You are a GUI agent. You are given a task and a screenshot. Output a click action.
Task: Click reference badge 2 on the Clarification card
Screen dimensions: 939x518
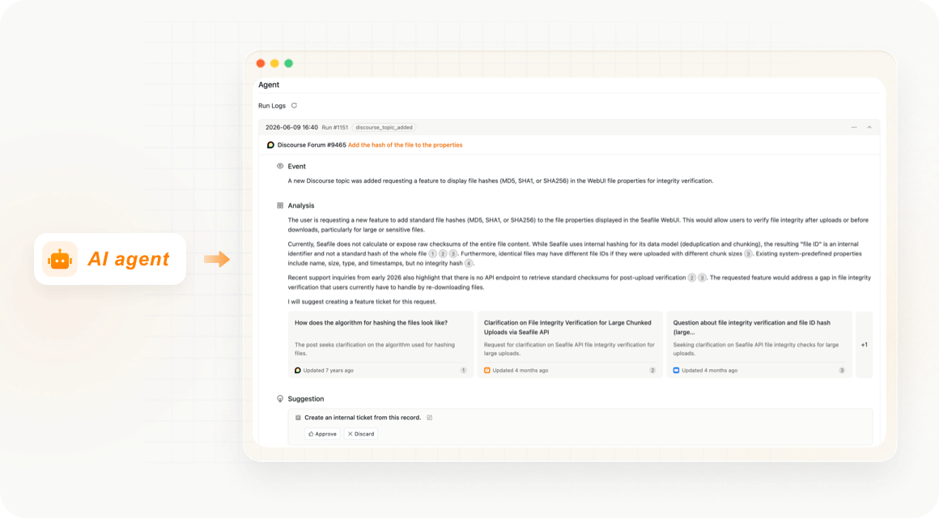click(652, 371)
